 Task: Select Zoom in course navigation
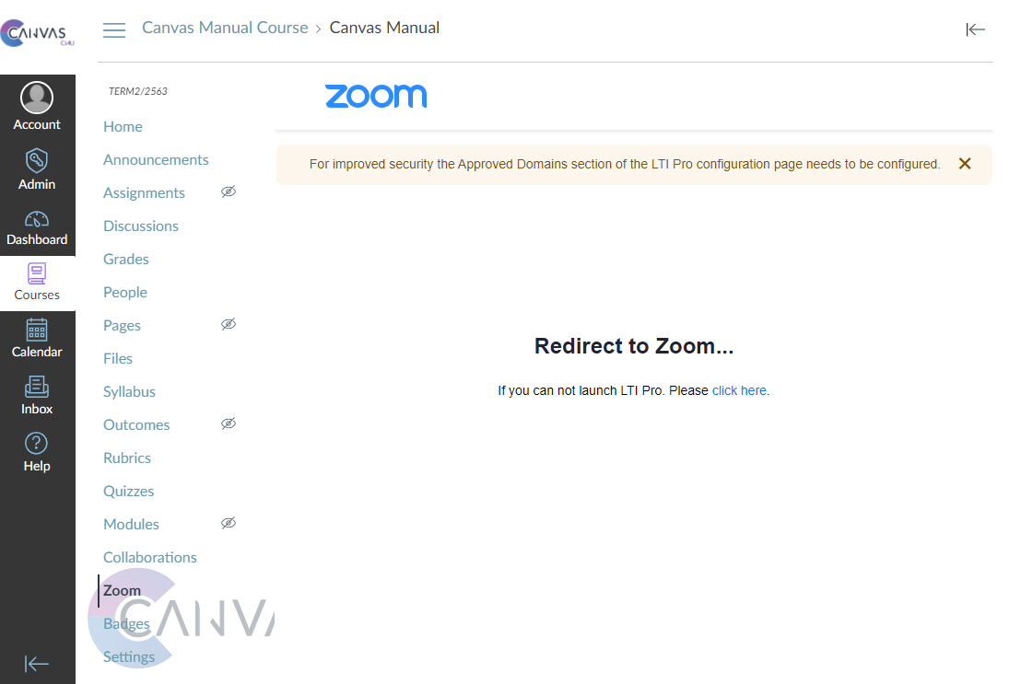tap(122, 590)
